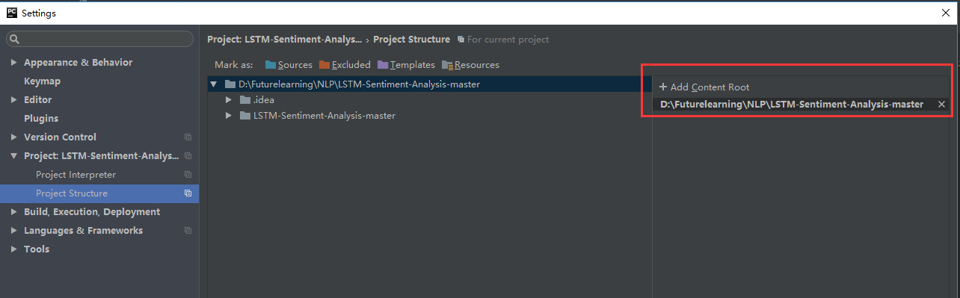Select Project Interpreter in the sidebar

[x=76, y=175]
